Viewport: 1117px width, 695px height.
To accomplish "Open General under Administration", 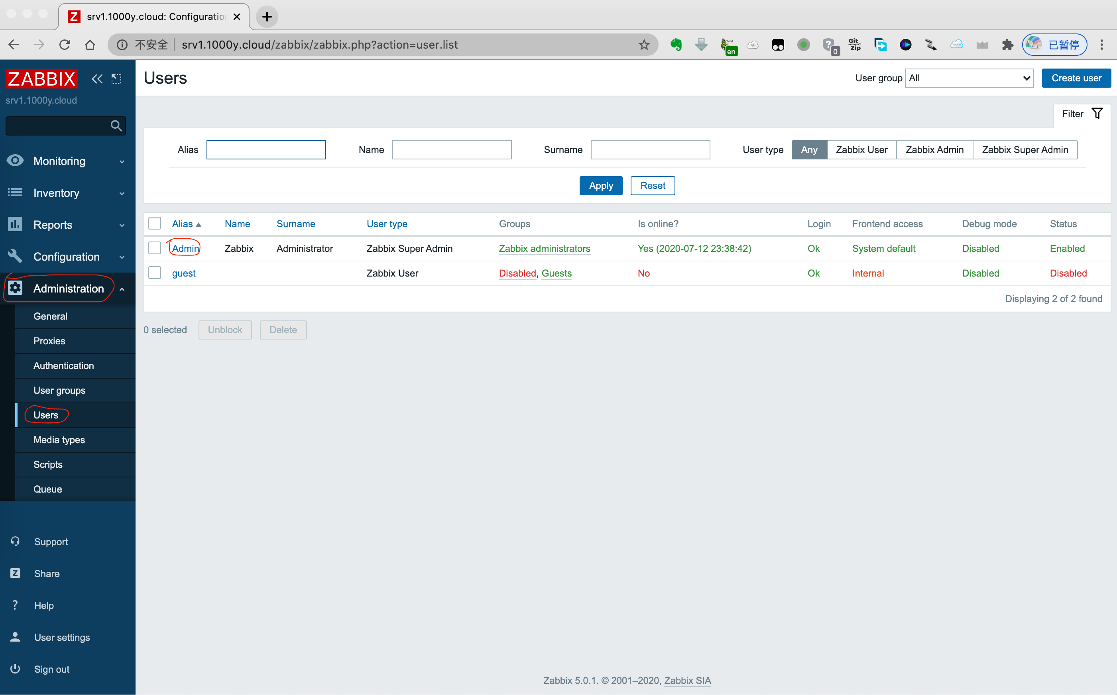I will (x=75, y=316).
